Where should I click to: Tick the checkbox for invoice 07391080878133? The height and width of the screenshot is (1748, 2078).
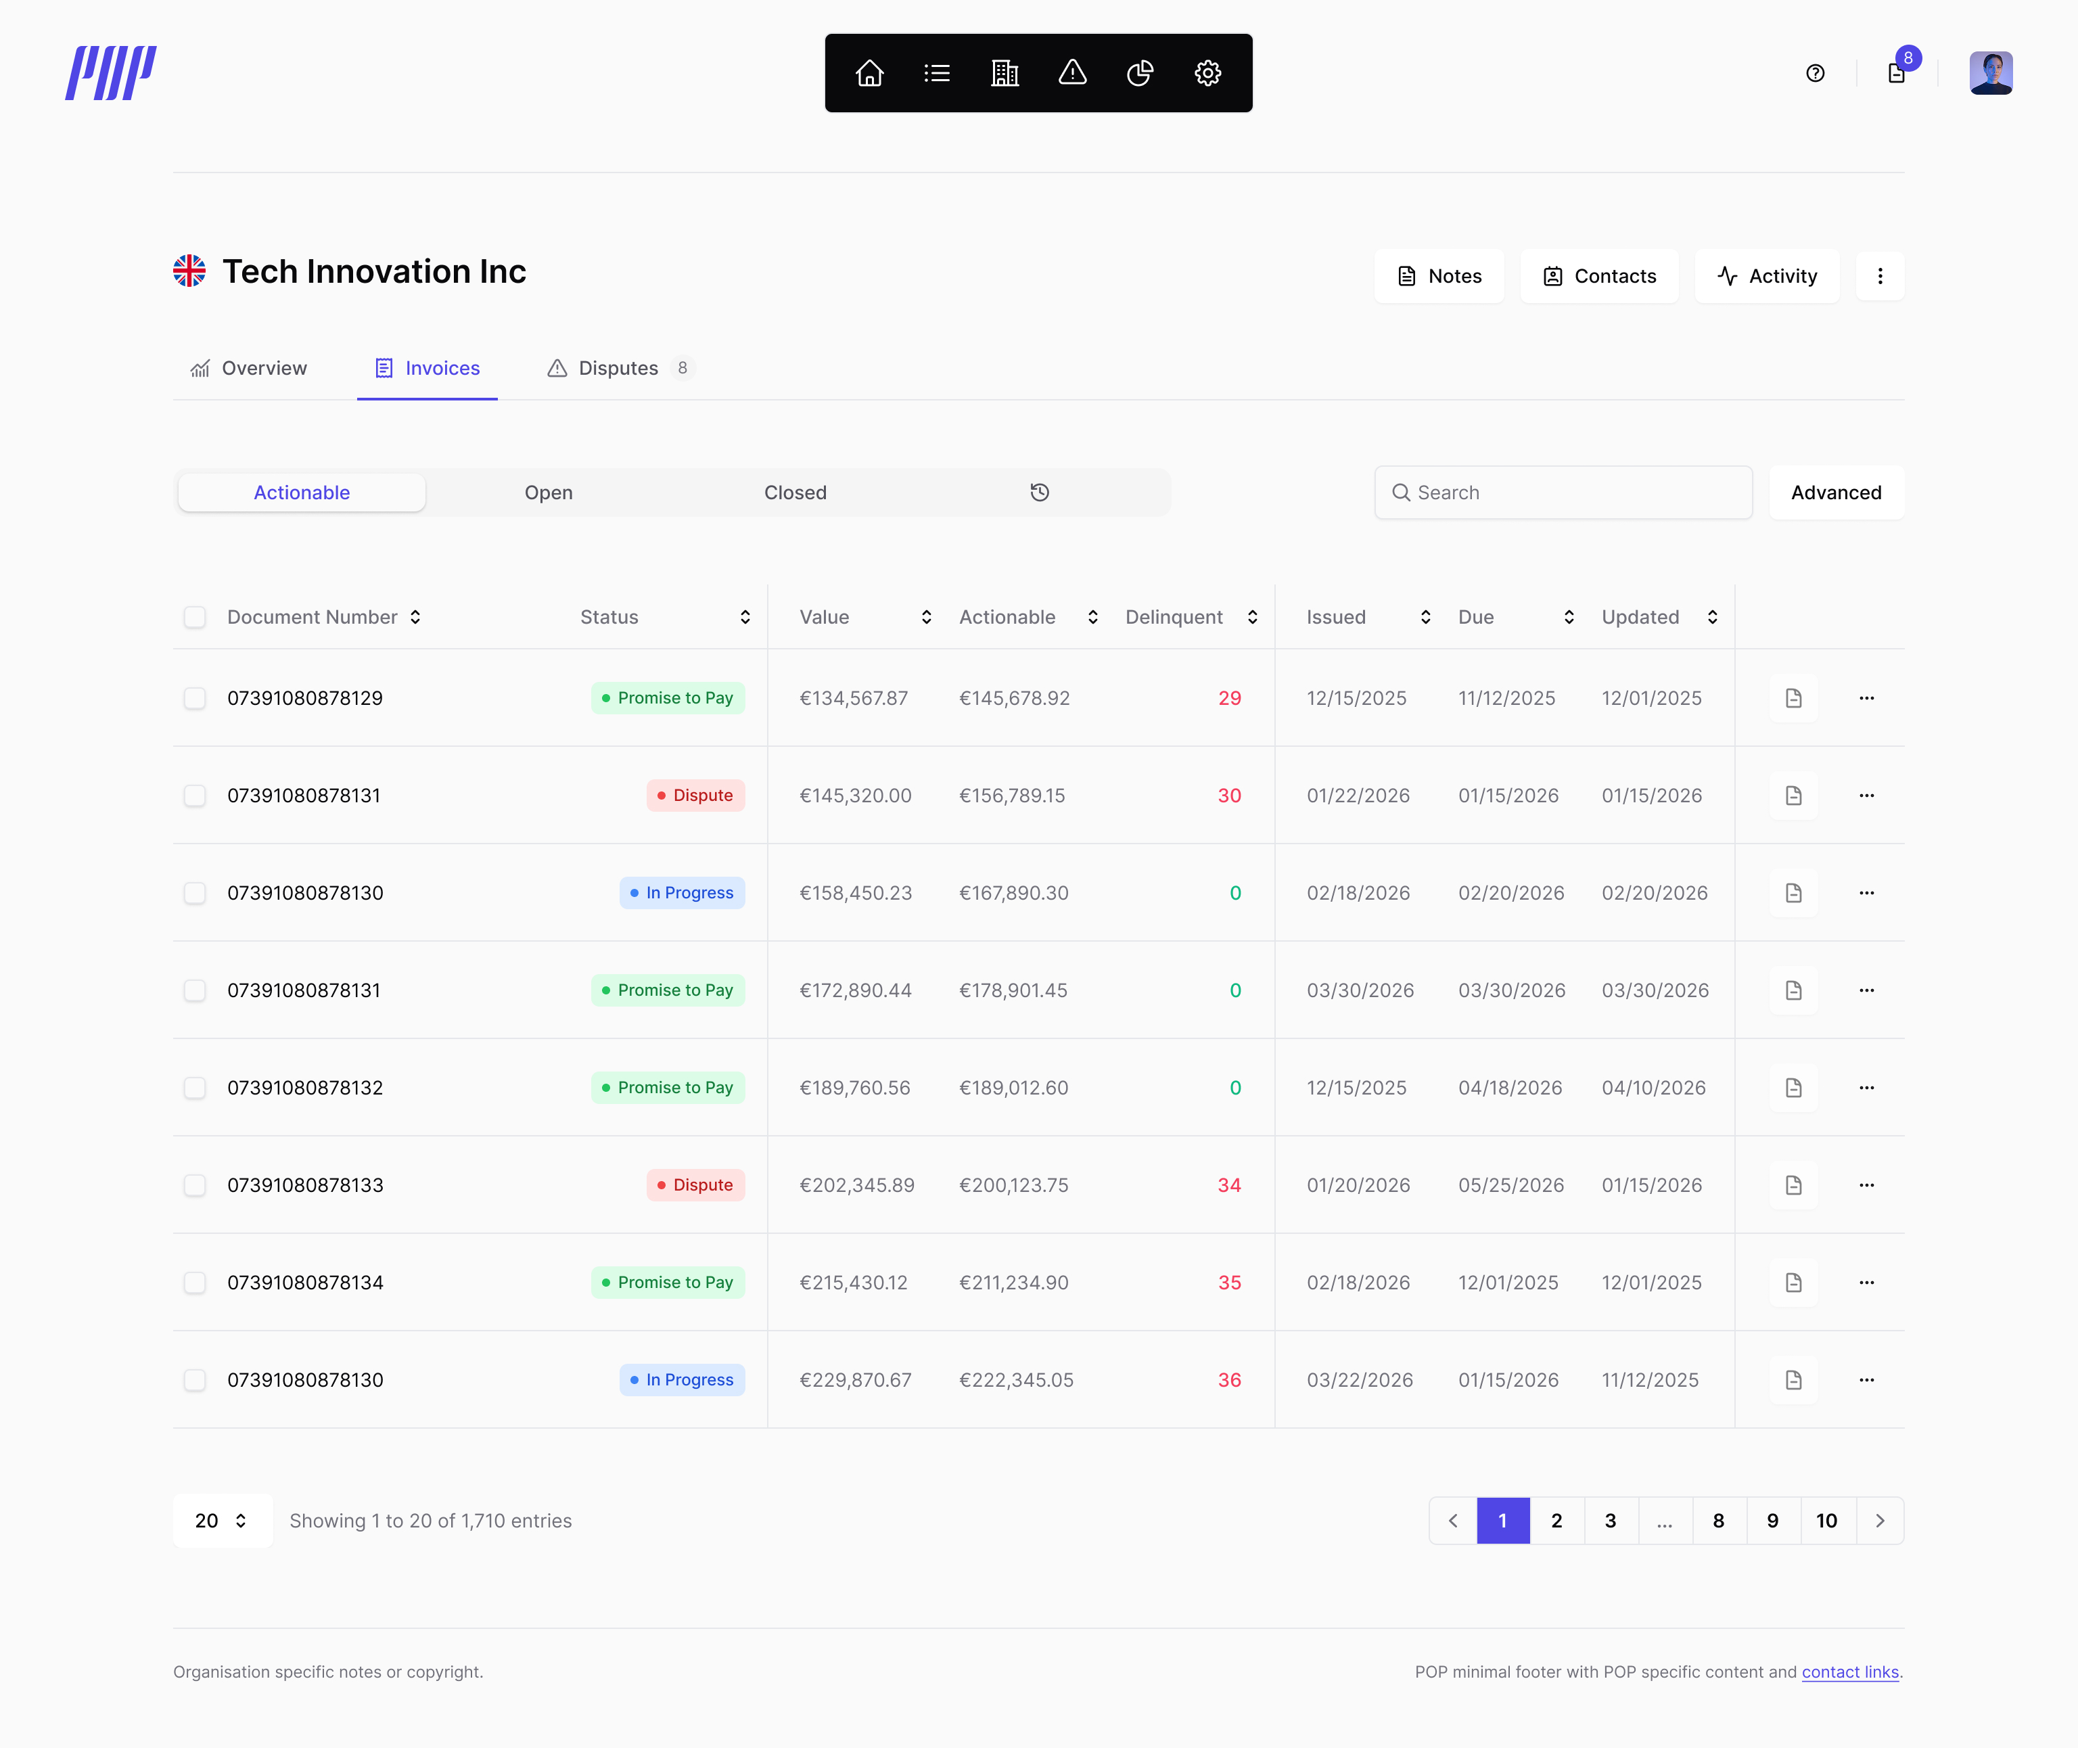(195, 1185)
